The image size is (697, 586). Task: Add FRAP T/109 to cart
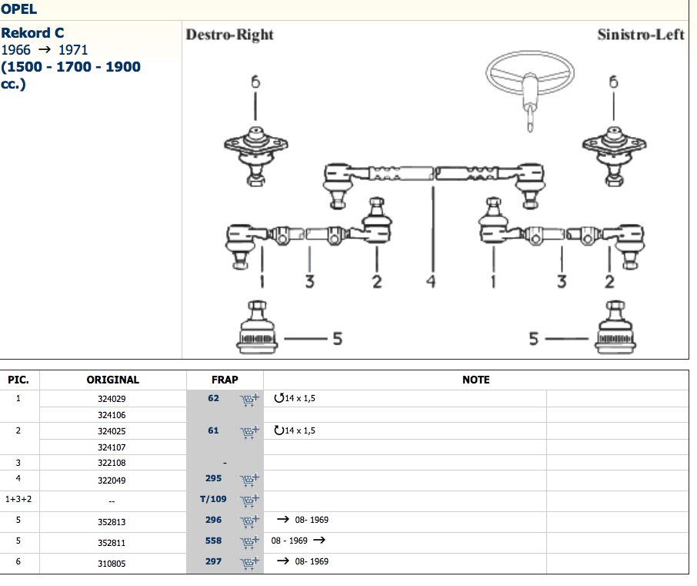[x=249, y=501]
